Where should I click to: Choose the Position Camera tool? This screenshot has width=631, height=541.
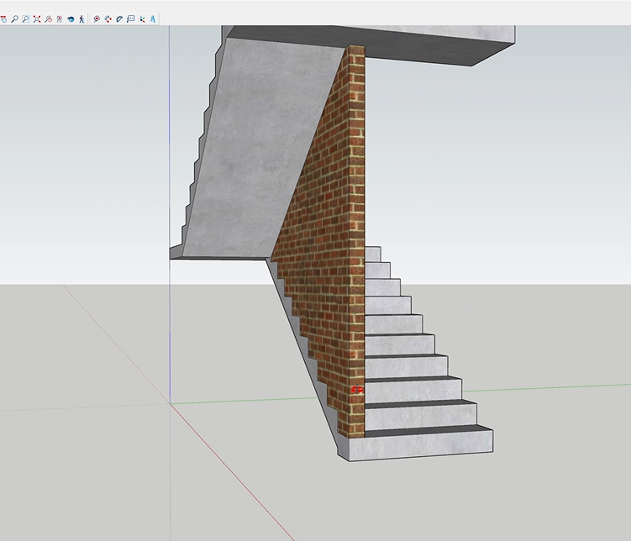pyautogui.click(x=60, y=18)
